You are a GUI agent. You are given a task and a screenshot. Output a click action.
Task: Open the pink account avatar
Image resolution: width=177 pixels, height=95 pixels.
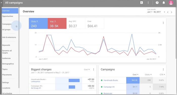coord(171,3)
